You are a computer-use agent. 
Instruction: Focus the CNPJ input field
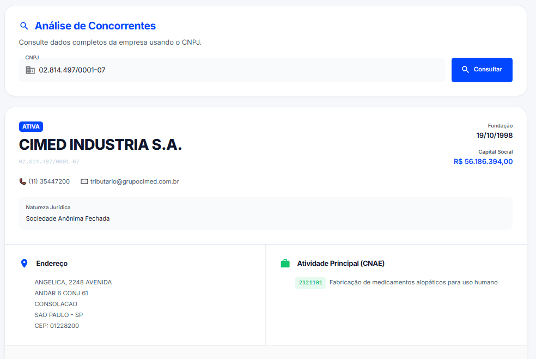(240, 70)
